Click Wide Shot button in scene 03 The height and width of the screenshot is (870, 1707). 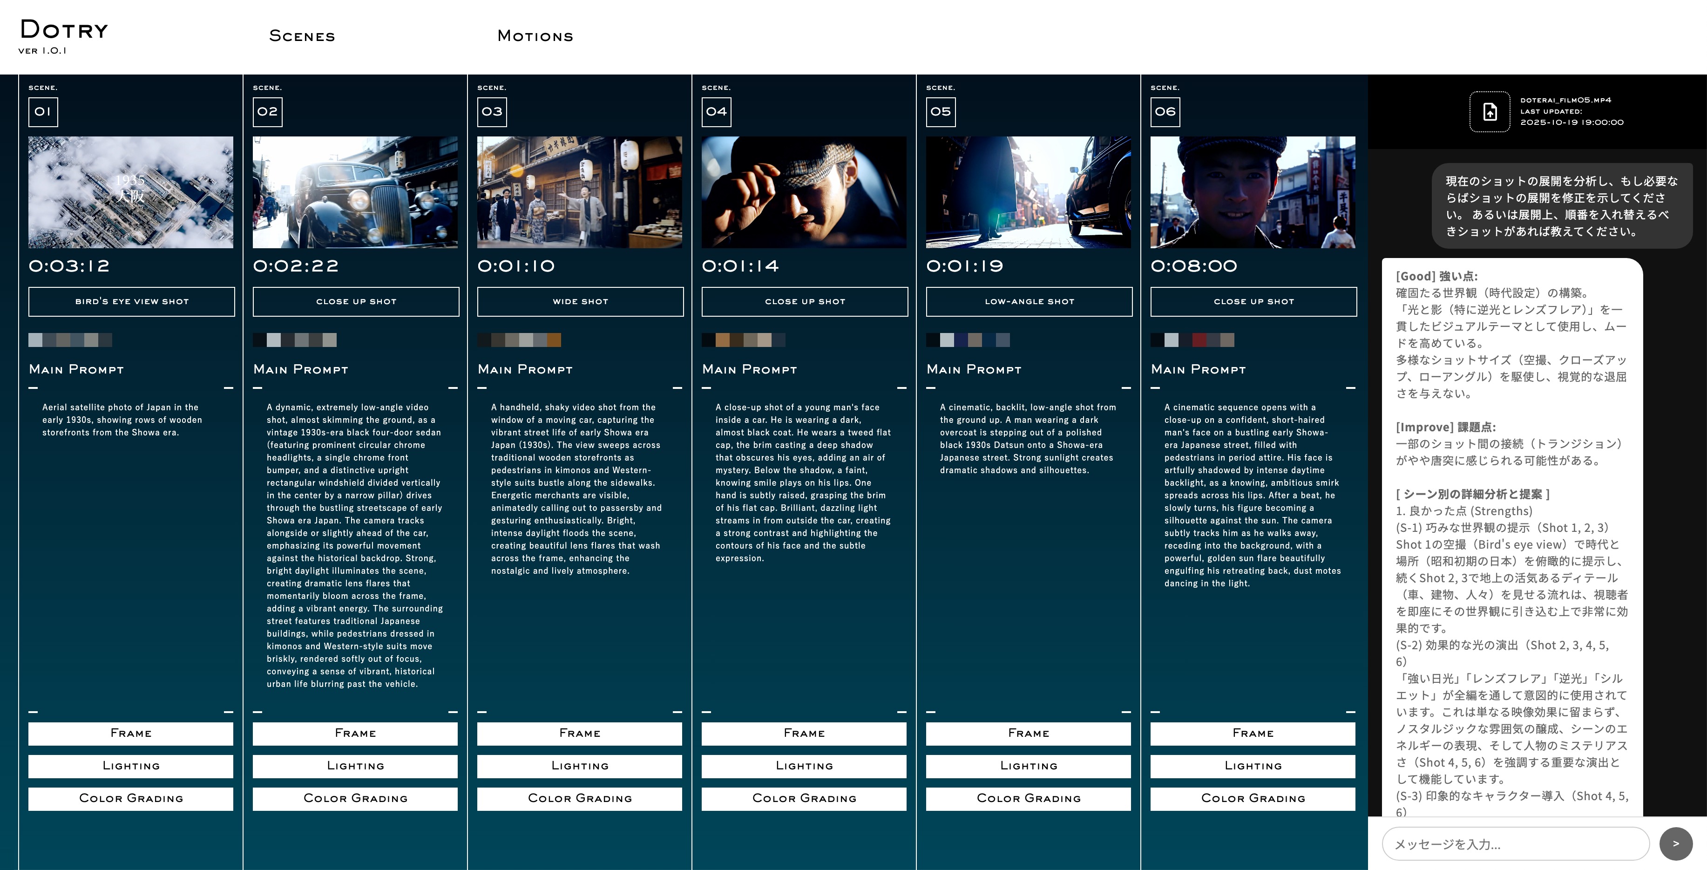pos(580,301)
